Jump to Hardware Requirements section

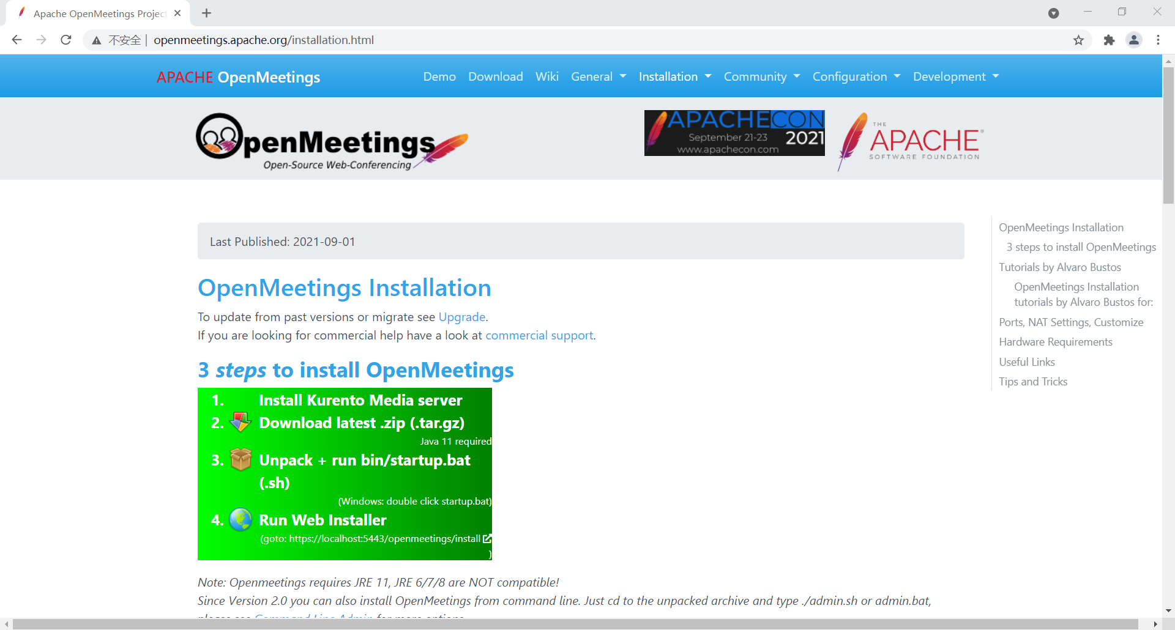click(1056, 342)
